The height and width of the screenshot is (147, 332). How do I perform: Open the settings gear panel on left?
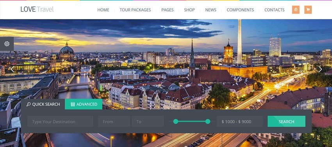(x=7, y=44)
